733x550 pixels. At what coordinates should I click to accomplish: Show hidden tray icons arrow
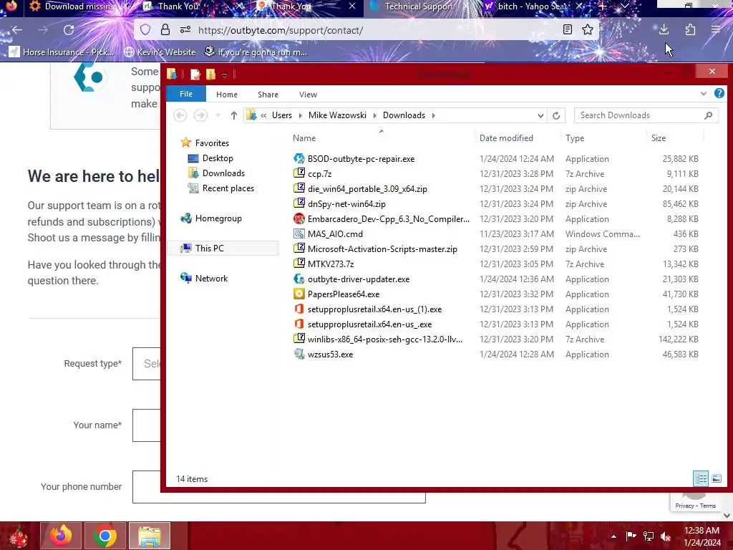pyautogui.click(x=613, y=536)
